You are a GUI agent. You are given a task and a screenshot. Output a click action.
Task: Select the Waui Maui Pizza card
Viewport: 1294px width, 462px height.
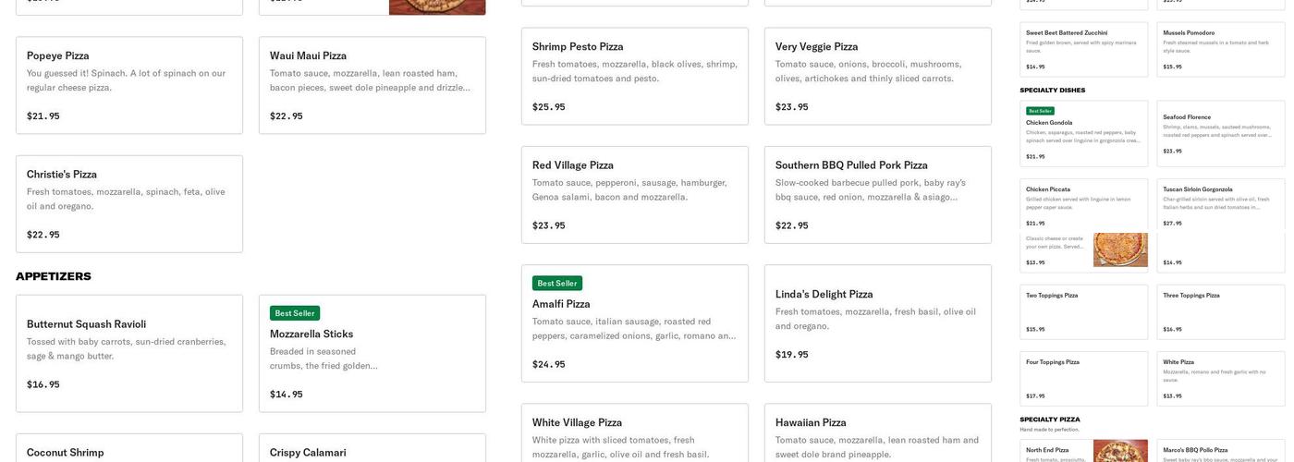372,85
